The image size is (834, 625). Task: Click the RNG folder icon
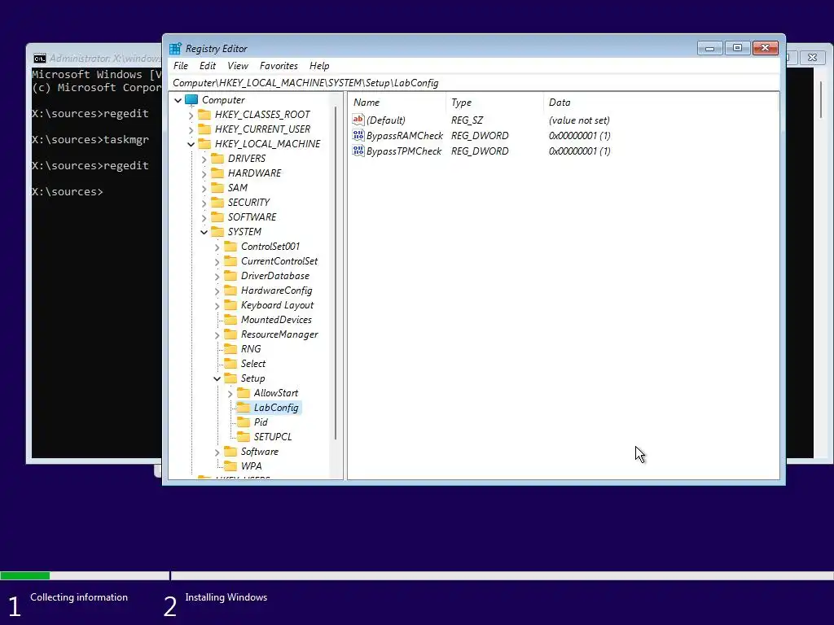click(x=230, y=349)
